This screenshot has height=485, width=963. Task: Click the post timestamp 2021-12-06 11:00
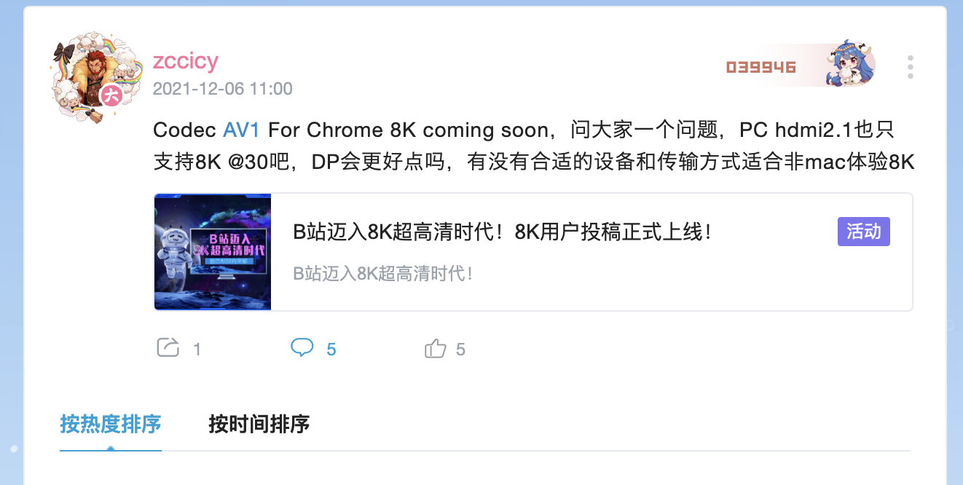click(223, 89)
